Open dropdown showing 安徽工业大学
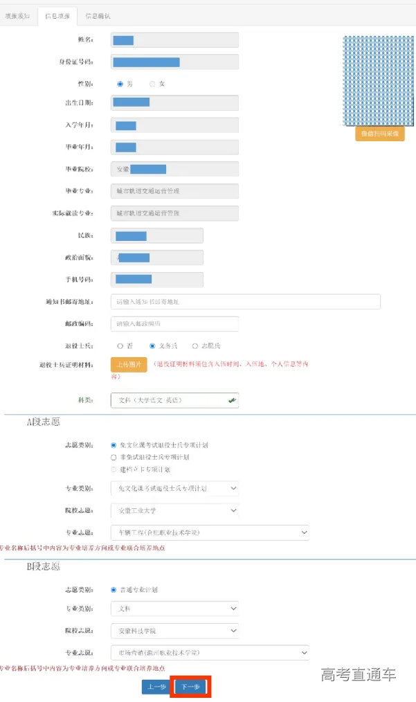 tap(174, 511)
